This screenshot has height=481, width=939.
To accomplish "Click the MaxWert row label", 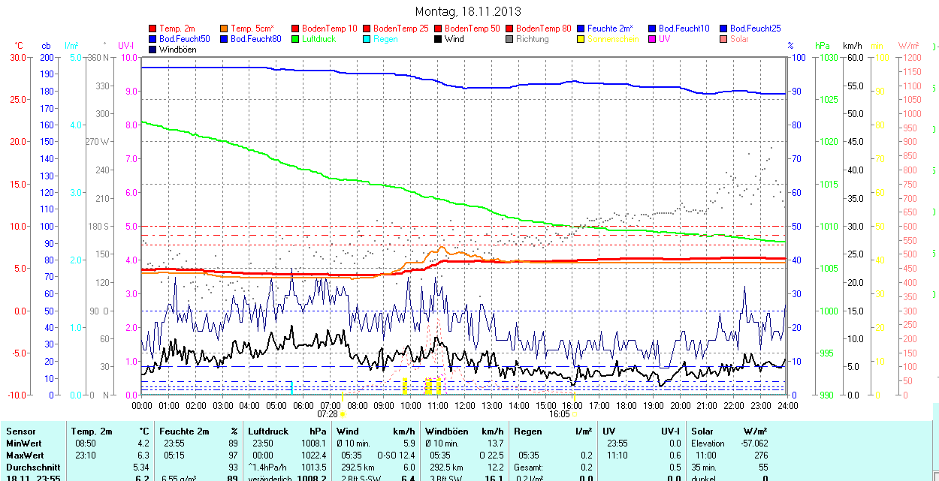I will point(25,455).
